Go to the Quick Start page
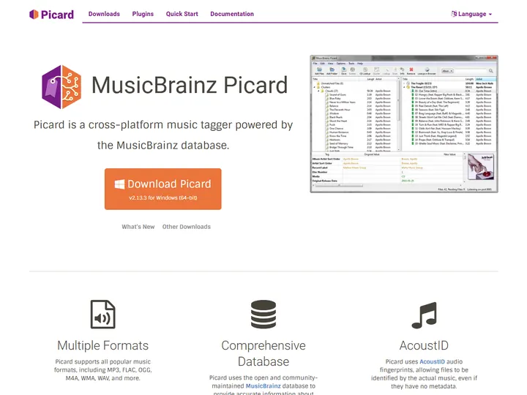Viewport: 527px width, 395px height. (182, 14)
